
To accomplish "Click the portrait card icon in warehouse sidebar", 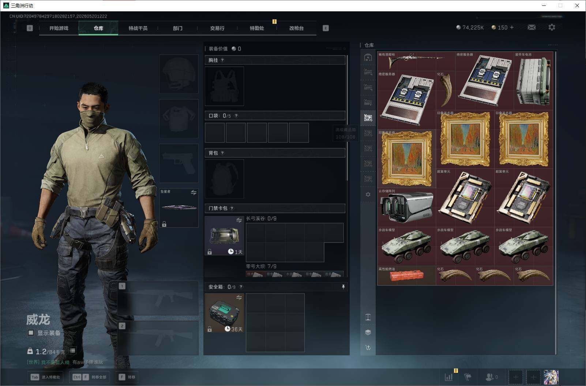I will coord(368,317).
